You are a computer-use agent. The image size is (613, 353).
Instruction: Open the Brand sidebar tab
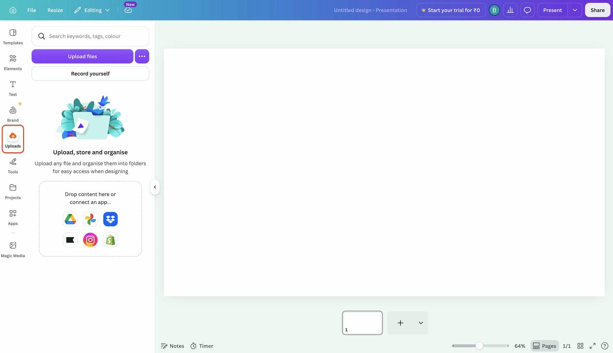(13, 114)
